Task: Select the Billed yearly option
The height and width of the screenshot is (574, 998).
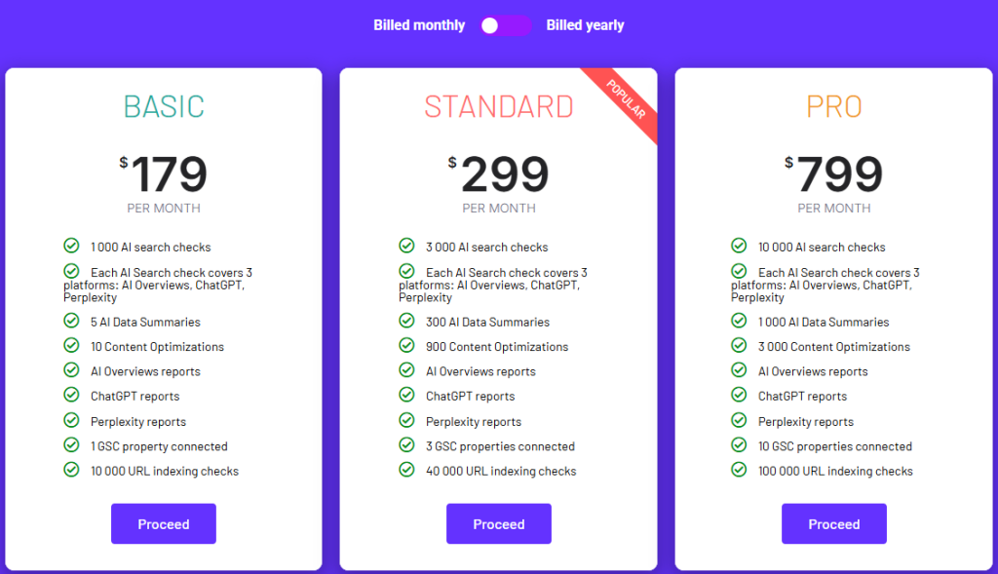Action: pos(585,25)
